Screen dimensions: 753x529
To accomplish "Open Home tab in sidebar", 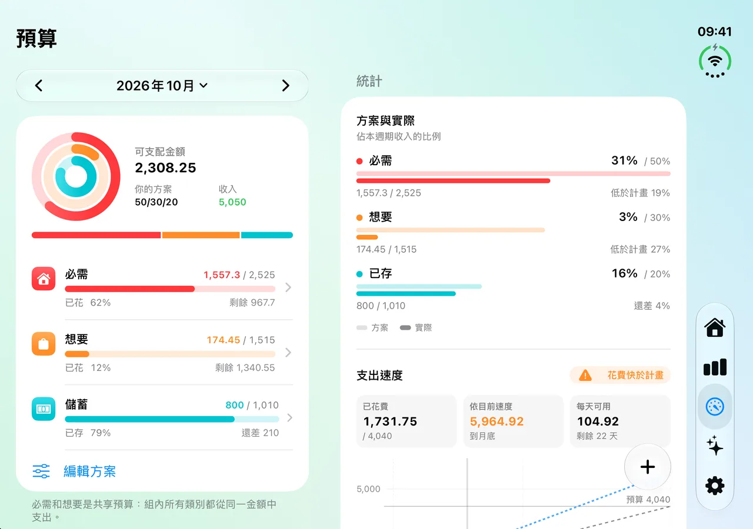I will (x=715, y=327).
